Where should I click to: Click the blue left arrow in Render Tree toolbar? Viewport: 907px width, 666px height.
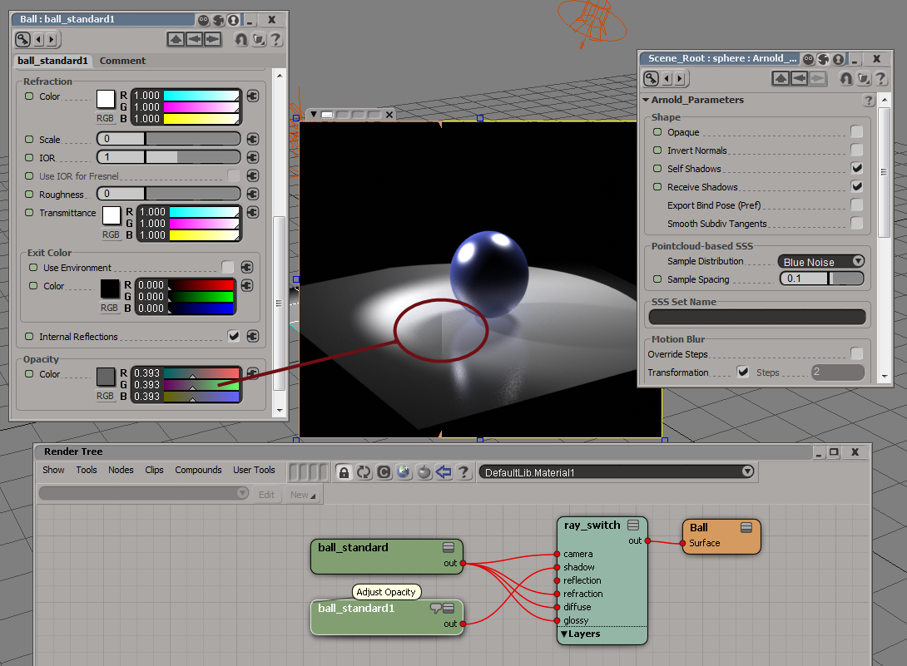tap(444, 472)
